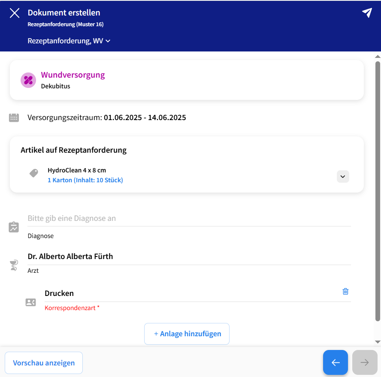Screen dimensions: 381x377
Task: Click the Wundversorgung bandage icon
Action: (28, 80)
